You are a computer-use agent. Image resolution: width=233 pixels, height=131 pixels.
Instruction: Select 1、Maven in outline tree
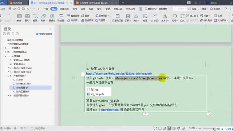pos(18,80)
